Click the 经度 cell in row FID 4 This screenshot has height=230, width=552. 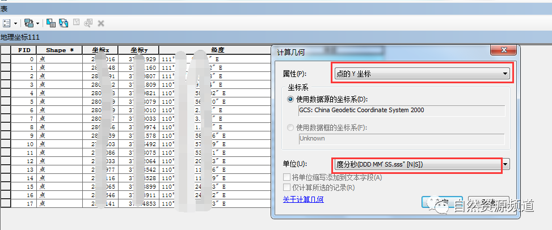216,93
